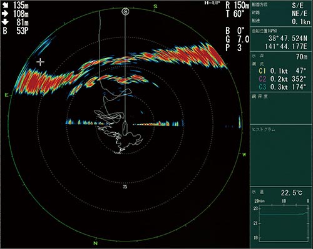
Task: Click the diagonal arrow slant range icon
Action: [5, 5]
